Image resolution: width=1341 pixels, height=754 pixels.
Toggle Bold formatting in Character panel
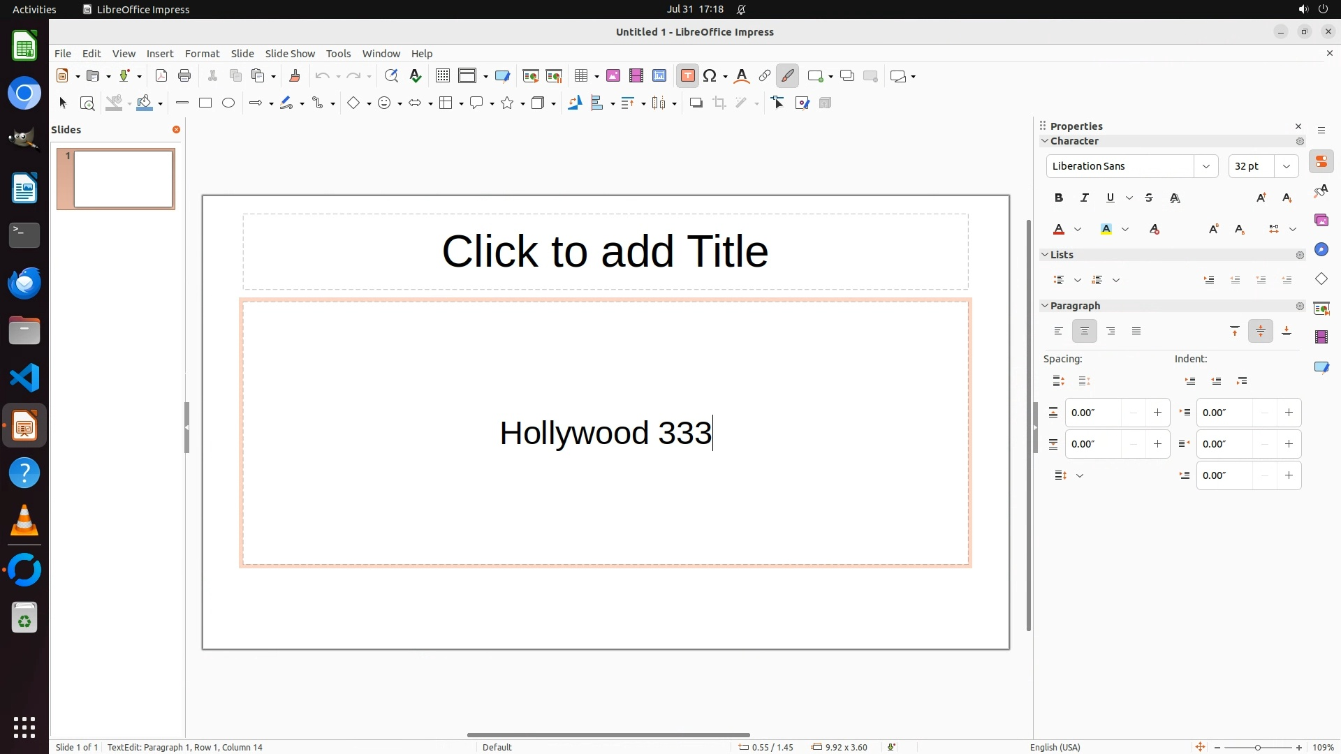click(x=1059, y=198)
